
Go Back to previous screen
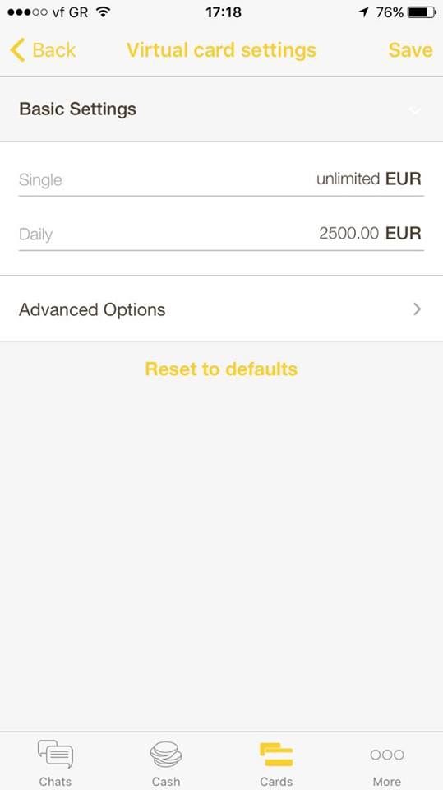click(43, 50)
